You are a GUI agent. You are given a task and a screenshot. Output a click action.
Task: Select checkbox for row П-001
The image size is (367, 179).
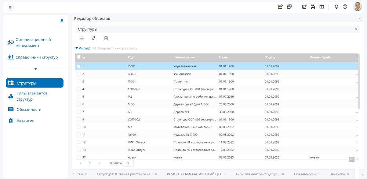pyautogui.click(x=79, y=82)
